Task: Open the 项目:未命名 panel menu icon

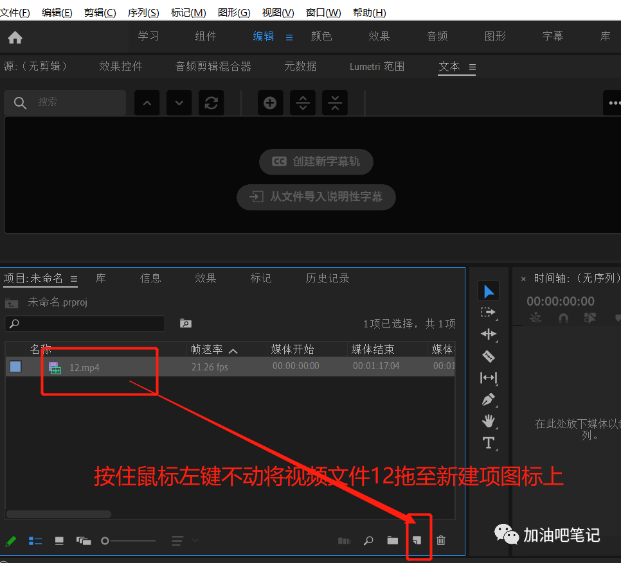Action: click(x=74, y=279)
